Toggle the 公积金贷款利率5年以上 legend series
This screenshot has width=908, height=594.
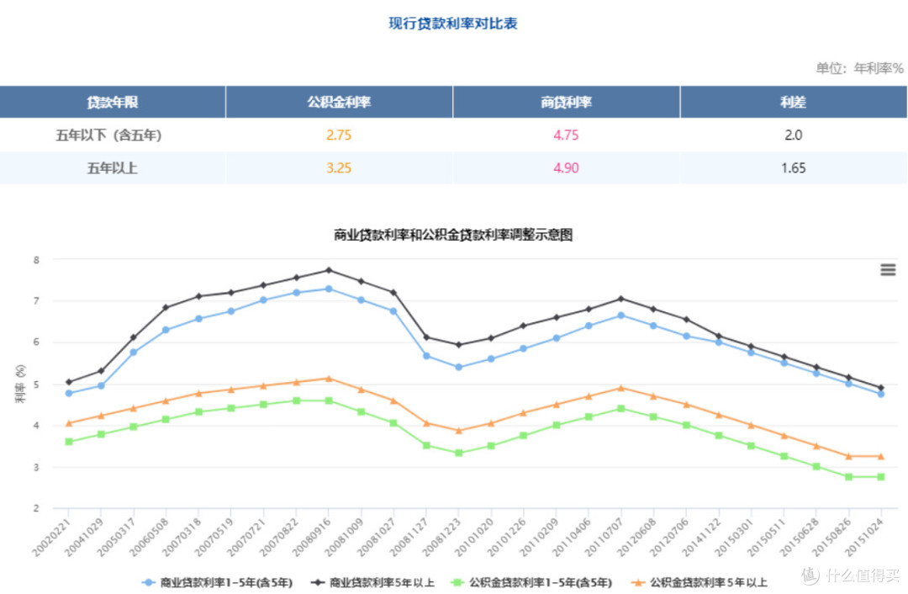click(699, 582)
